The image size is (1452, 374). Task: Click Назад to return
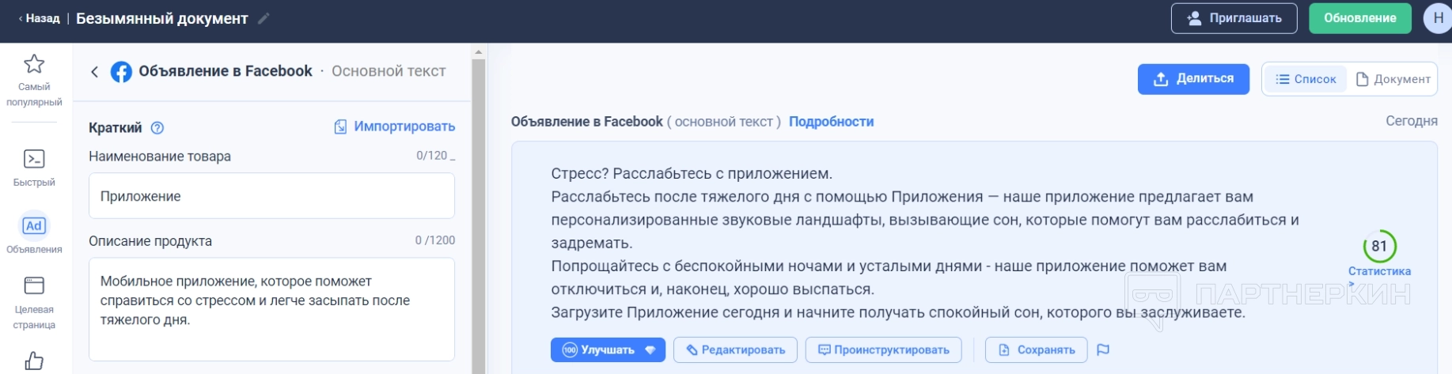39,18
